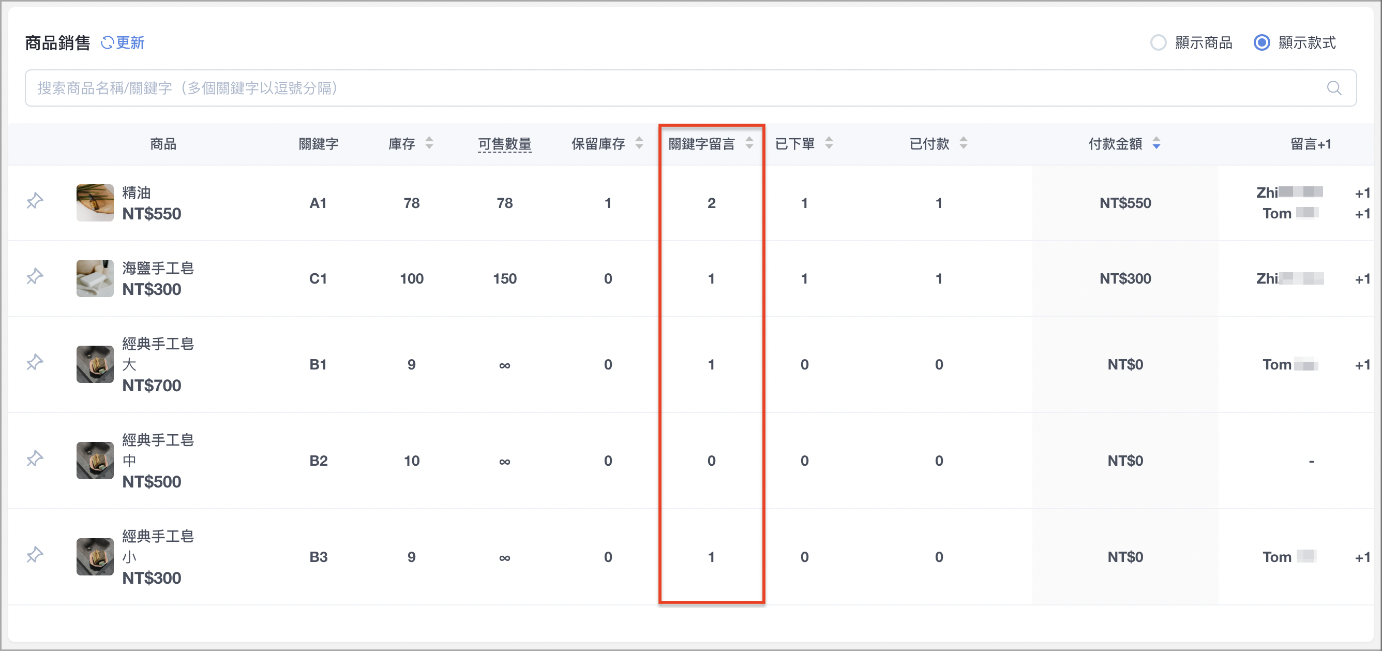1382x651 pixels.
Task: Pin the 經典手工皂 大 row
Action: (35, 363)
